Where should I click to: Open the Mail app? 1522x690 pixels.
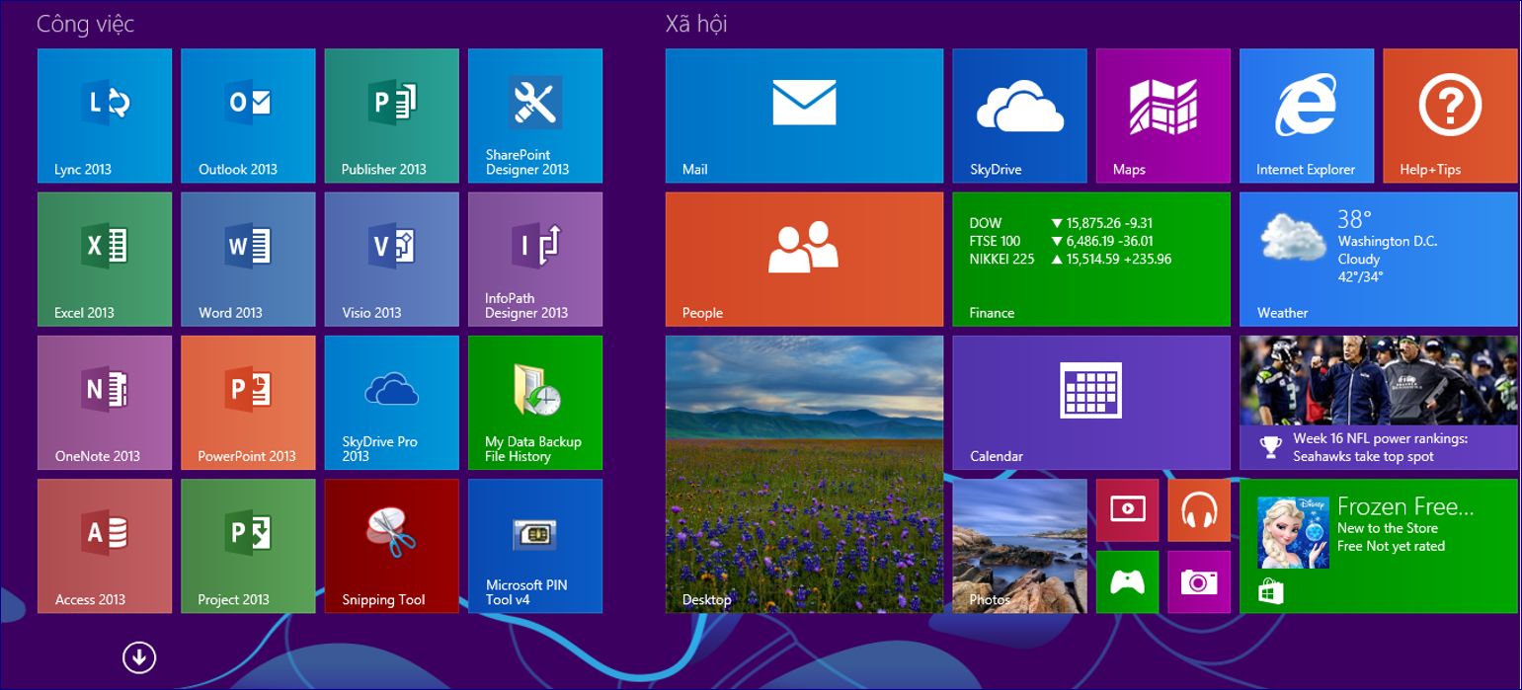(803, 115)
